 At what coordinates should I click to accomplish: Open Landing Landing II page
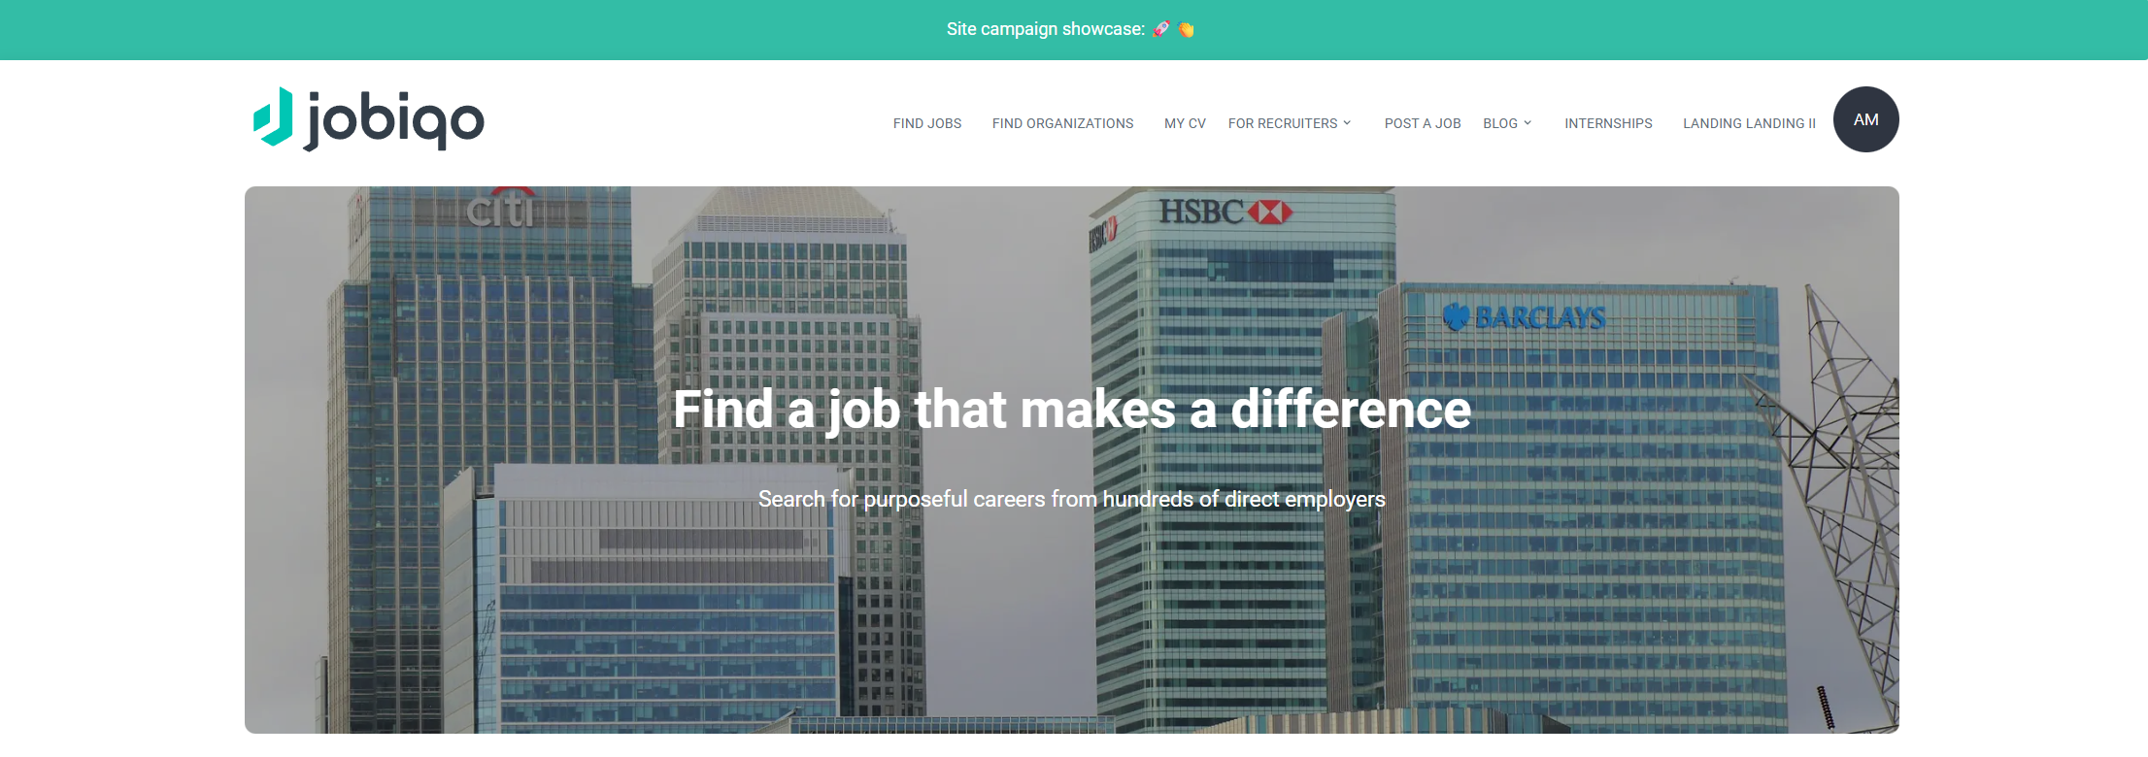pyautogui.click(x=1749, y=123)
